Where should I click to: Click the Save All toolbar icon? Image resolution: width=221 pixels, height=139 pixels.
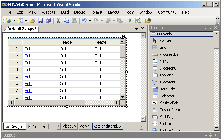[x=48, y=21]
